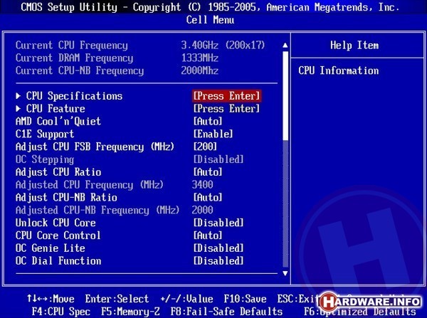The image size is (427, 318).
Task: Select the C1E Support label
Action: [45, 134]
